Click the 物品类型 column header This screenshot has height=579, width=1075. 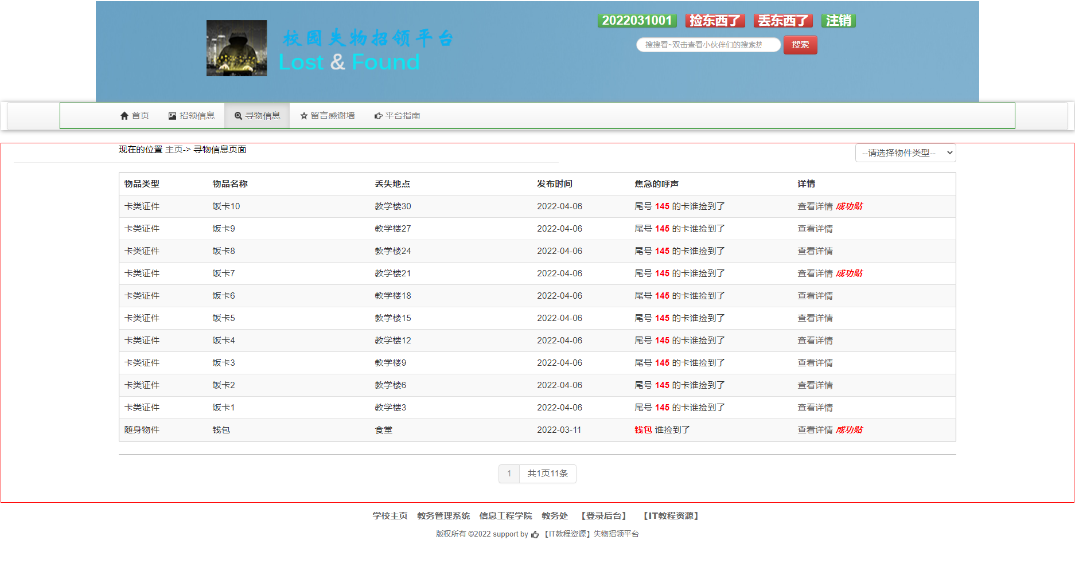coord(142,184)
